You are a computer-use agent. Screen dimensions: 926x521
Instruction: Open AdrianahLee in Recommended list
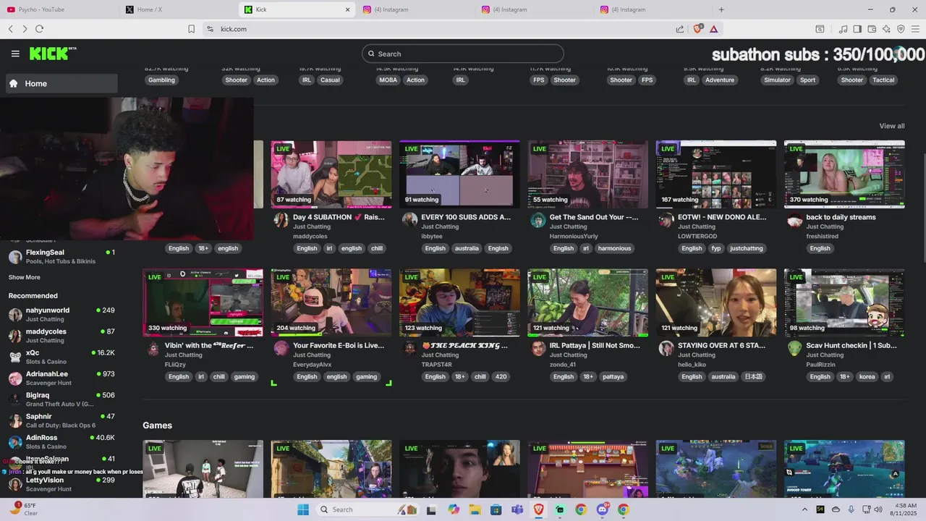pyautogui.click(x=61, y=378)
